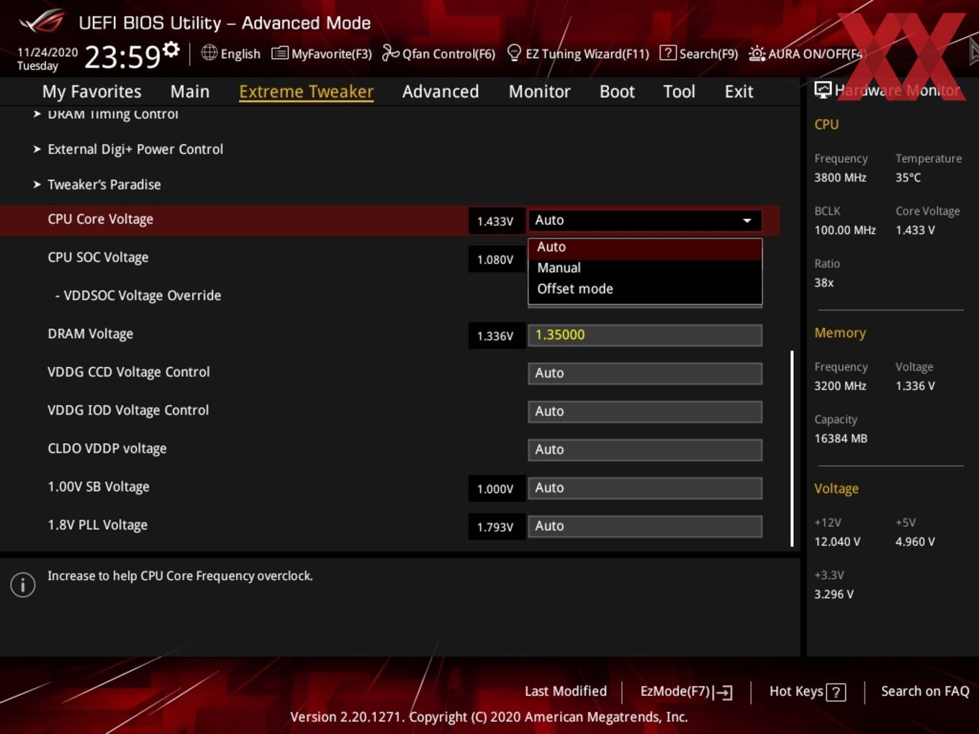Image resolution: width=979 pixels, height=734 pixels.
Task: Click the 1.080V SOC voltage reading
Action: click(496, 259)
